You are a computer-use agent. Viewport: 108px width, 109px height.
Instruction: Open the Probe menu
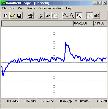point(31,8)
